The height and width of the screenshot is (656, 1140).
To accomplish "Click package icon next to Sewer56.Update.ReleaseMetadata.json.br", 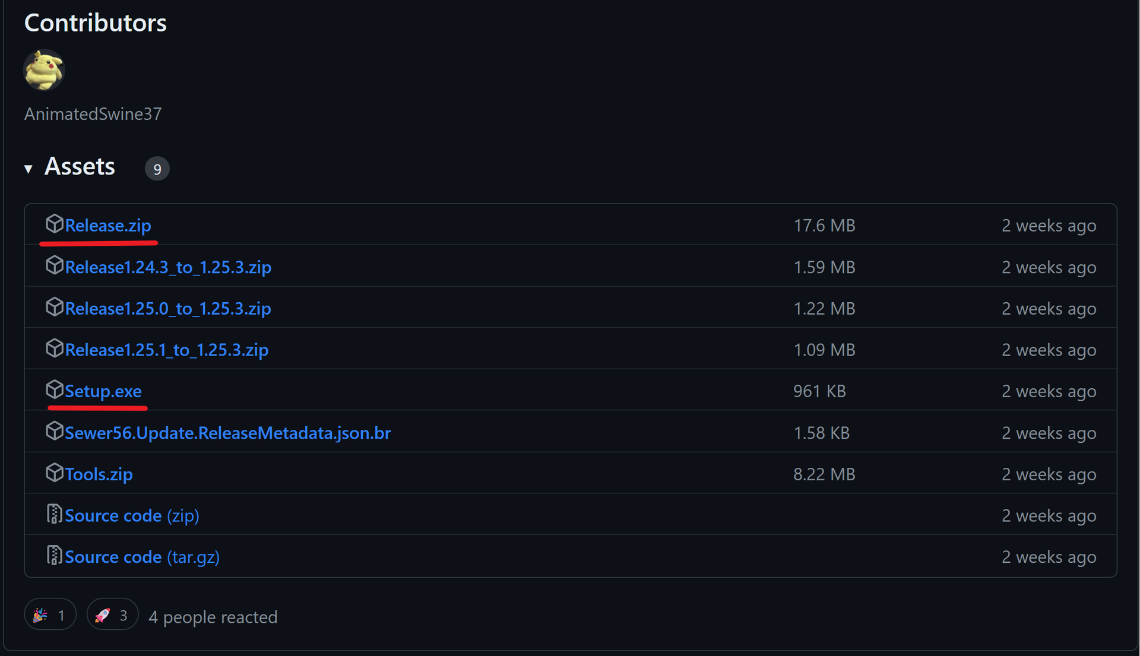I will [x=54, y=431].
